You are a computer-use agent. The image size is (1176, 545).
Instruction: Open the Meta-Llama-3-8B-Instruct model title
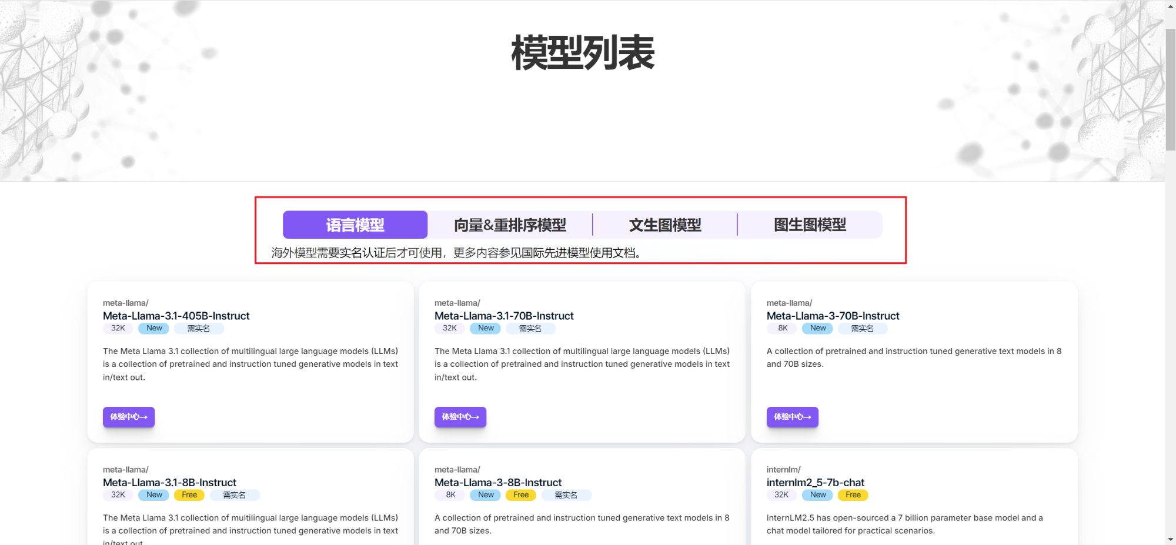point(498,482)
